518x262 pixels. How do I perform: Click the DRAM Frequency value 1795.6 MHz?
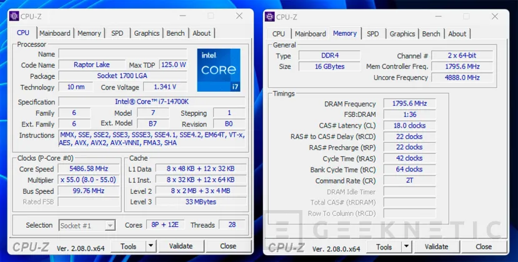[410, 103]
